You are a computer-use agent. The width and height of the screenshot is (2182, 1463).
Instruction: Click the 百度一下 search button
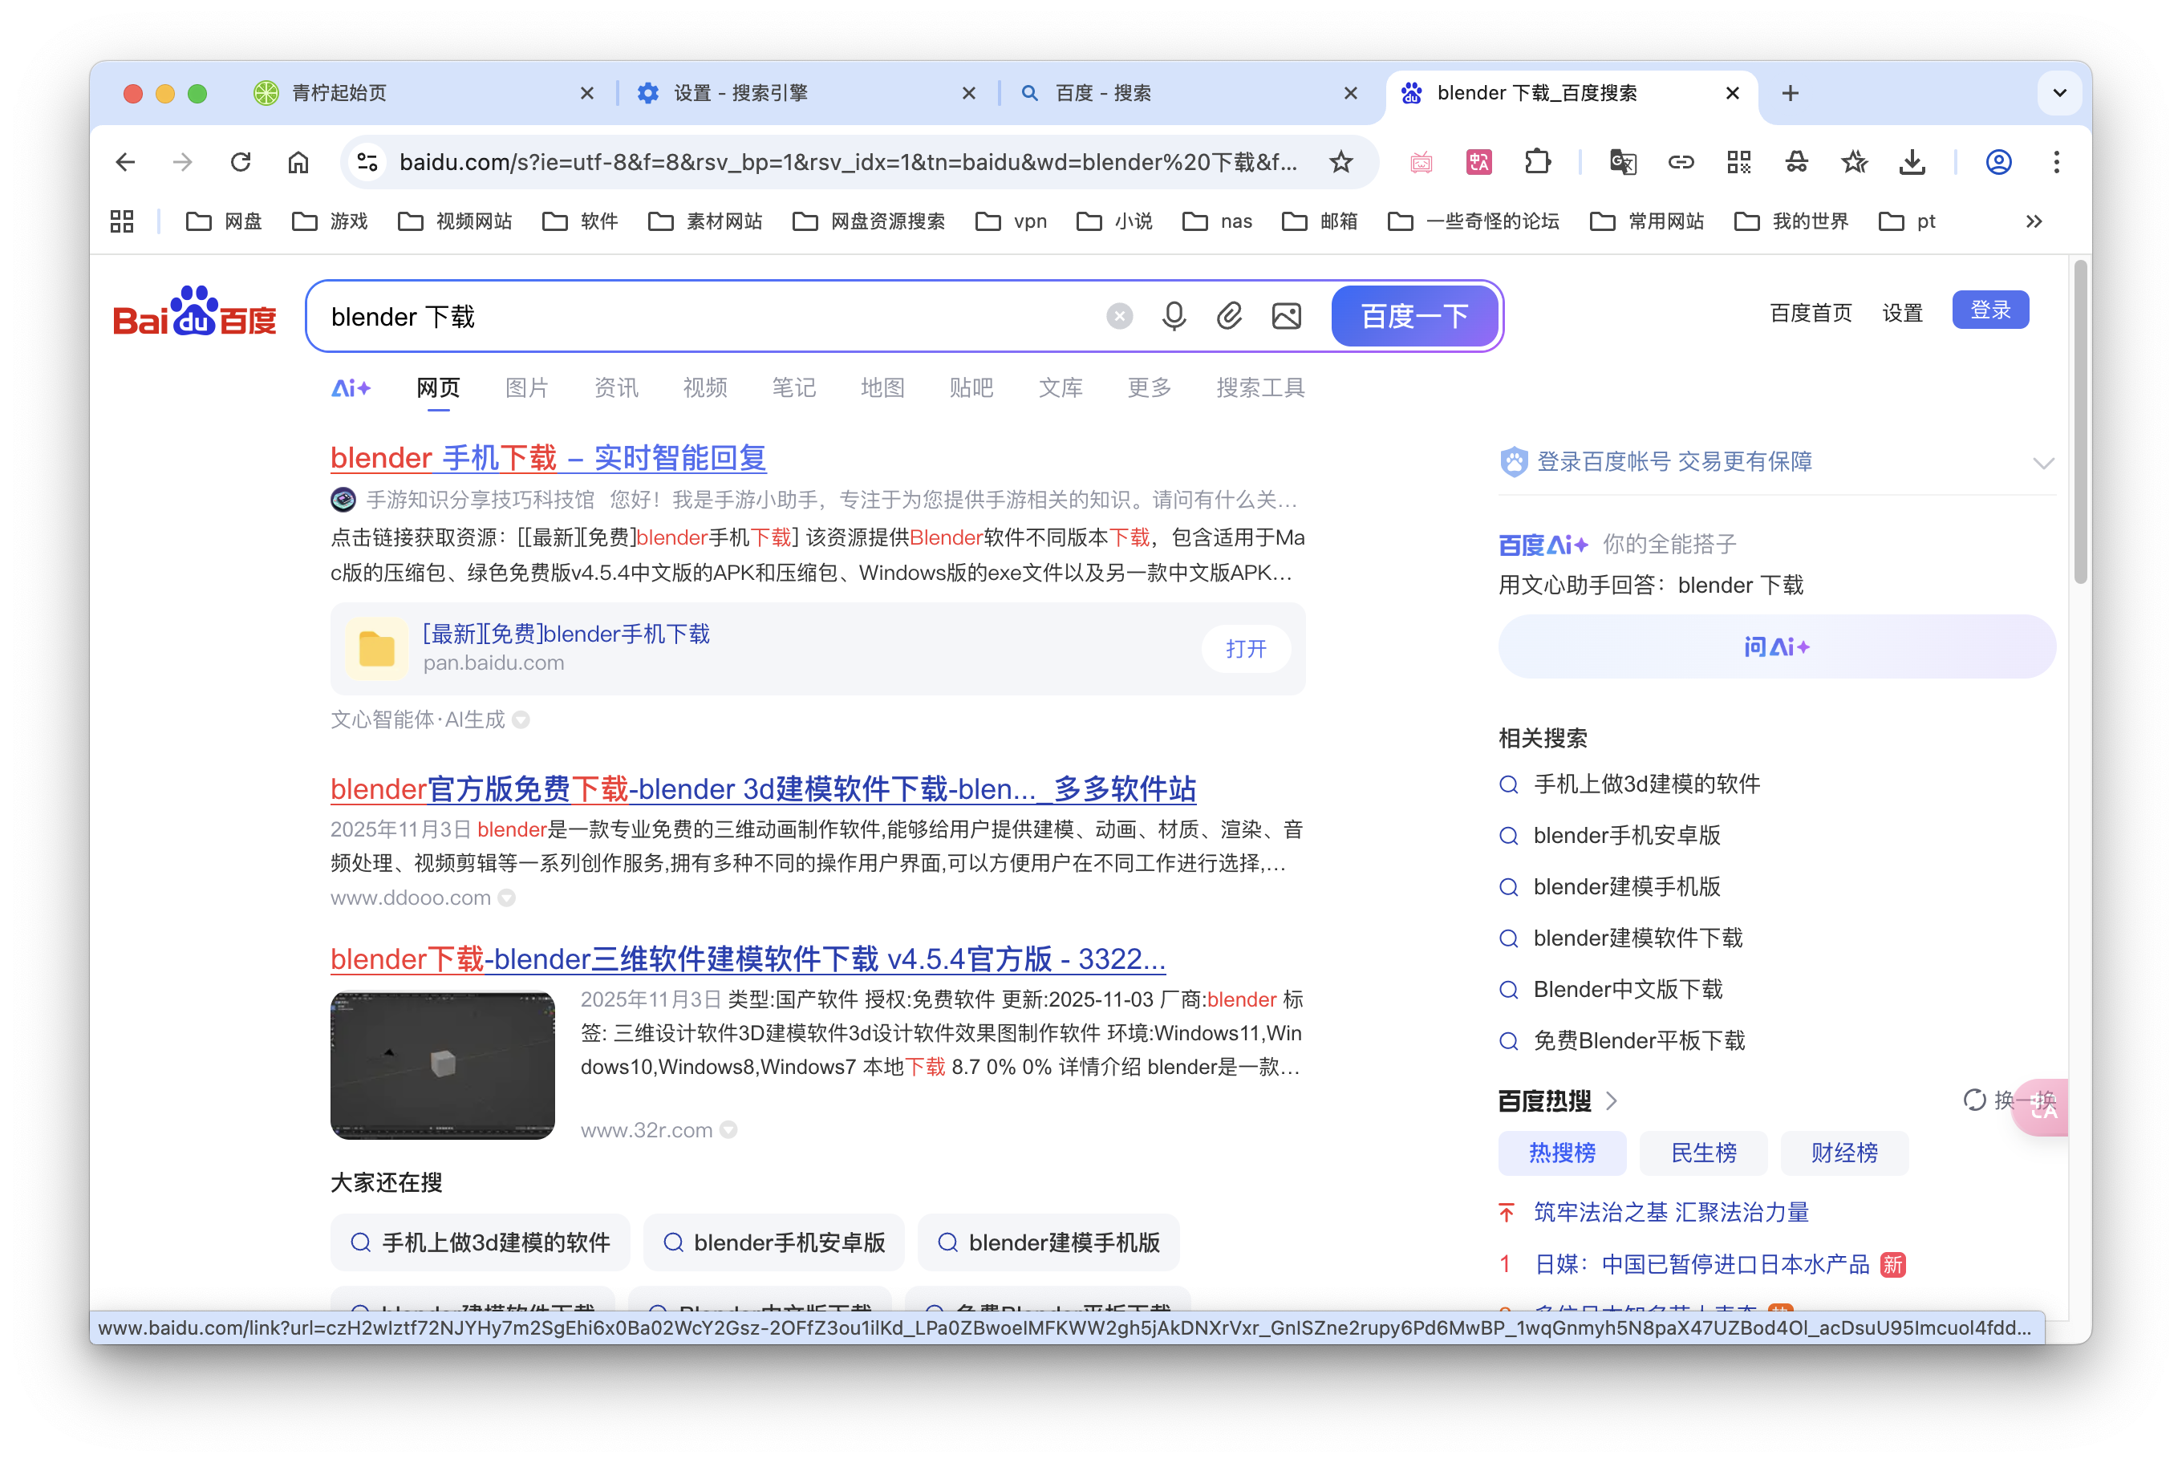pos(1414,316)
